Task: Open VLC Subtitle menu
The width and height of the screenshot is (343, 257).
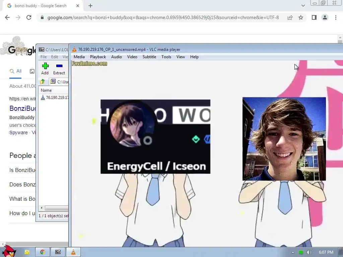Action: (149, 57)
